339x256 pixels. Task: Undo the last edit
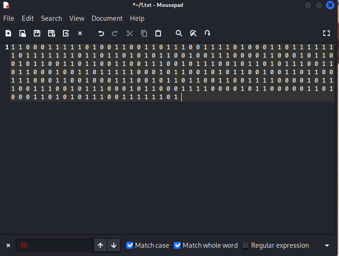(101, 33)
